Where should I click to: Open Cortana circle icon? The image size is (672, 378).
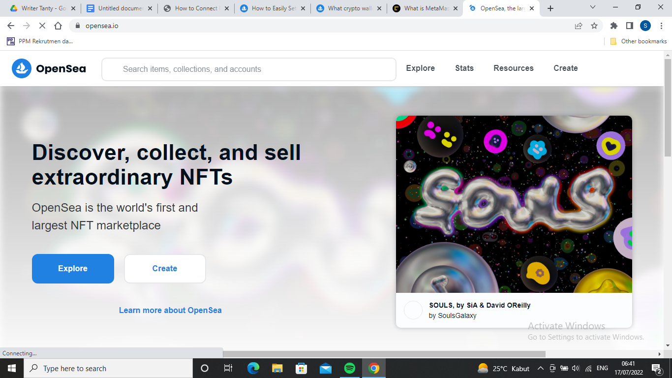pos(205,368)
